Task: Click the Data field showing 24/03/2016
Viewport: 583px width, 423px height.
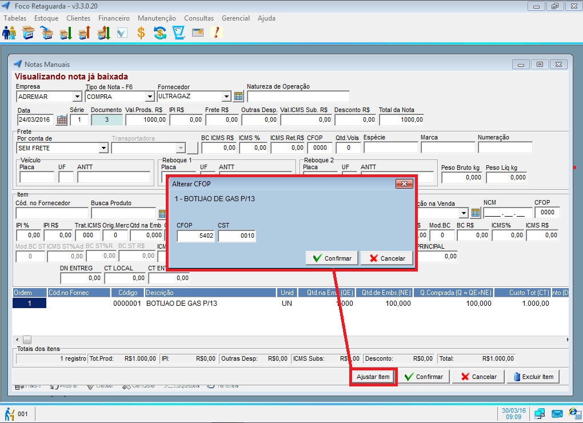Action: 35,119
